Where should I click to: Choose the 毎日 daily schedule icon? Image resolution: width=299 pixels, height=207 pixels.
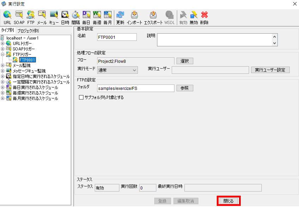86,18
